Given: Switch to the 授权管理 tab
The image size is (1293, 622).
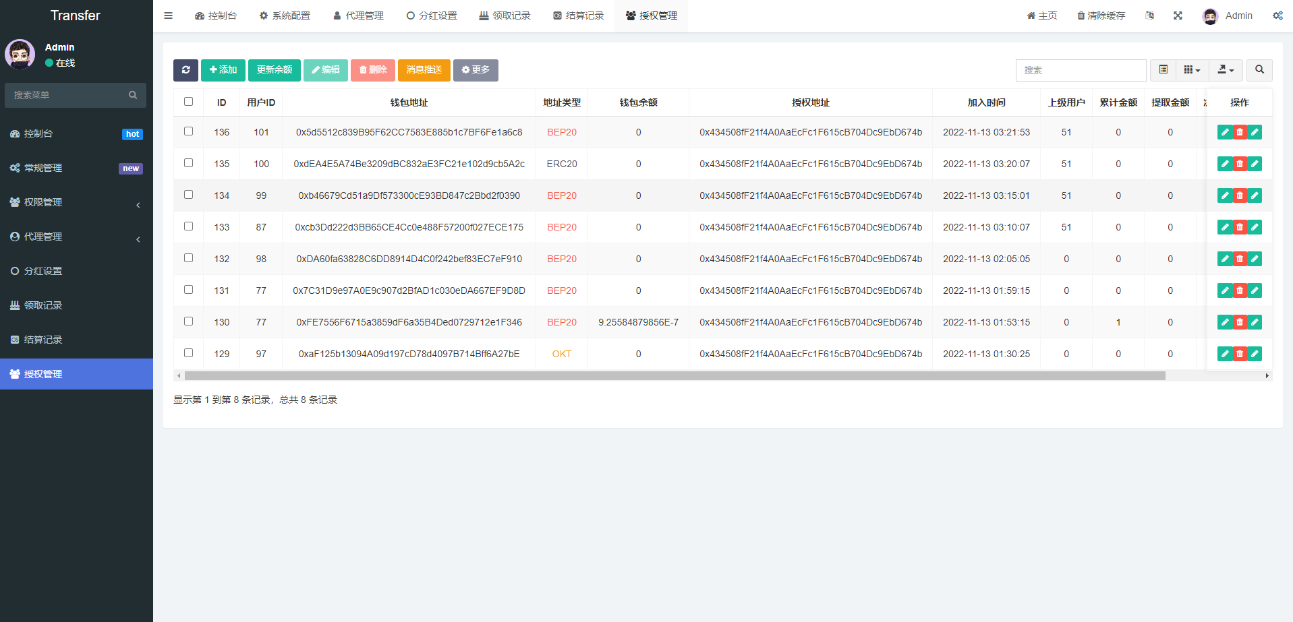Looking at the screenshot, I should point(650,15).
